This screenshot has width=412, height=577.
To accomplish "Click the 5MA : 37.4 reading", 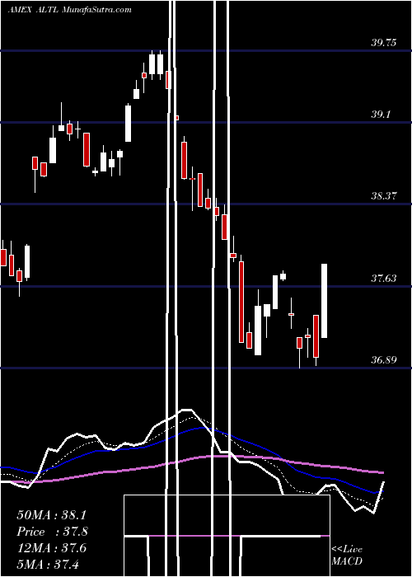I will pos(48,564).
